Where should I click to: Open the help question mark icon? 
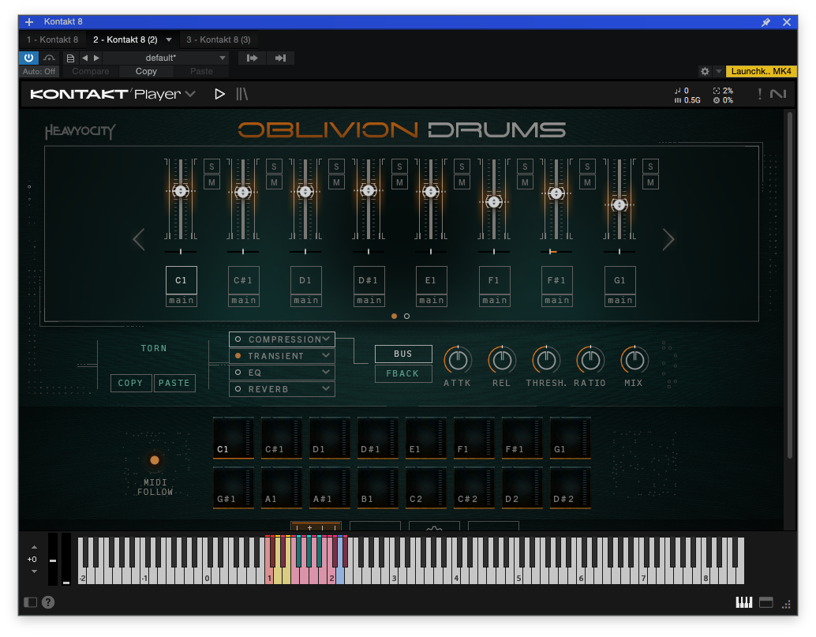(48, 602)
